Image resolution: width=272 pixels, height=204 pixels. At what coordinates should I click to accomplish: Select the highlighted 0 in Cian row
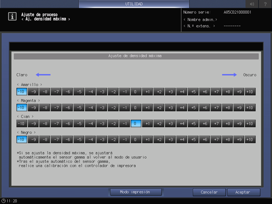(x=136, y=124)
